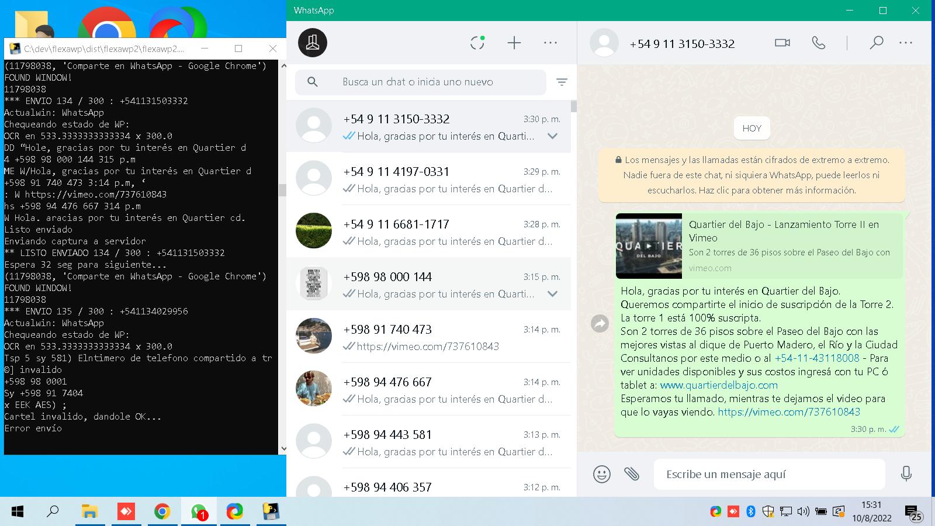Open chat +598 94 443 581
Image resolution: width=935 pixels, height=526 pixels.
pyautogui.click(x=428, y=442)
